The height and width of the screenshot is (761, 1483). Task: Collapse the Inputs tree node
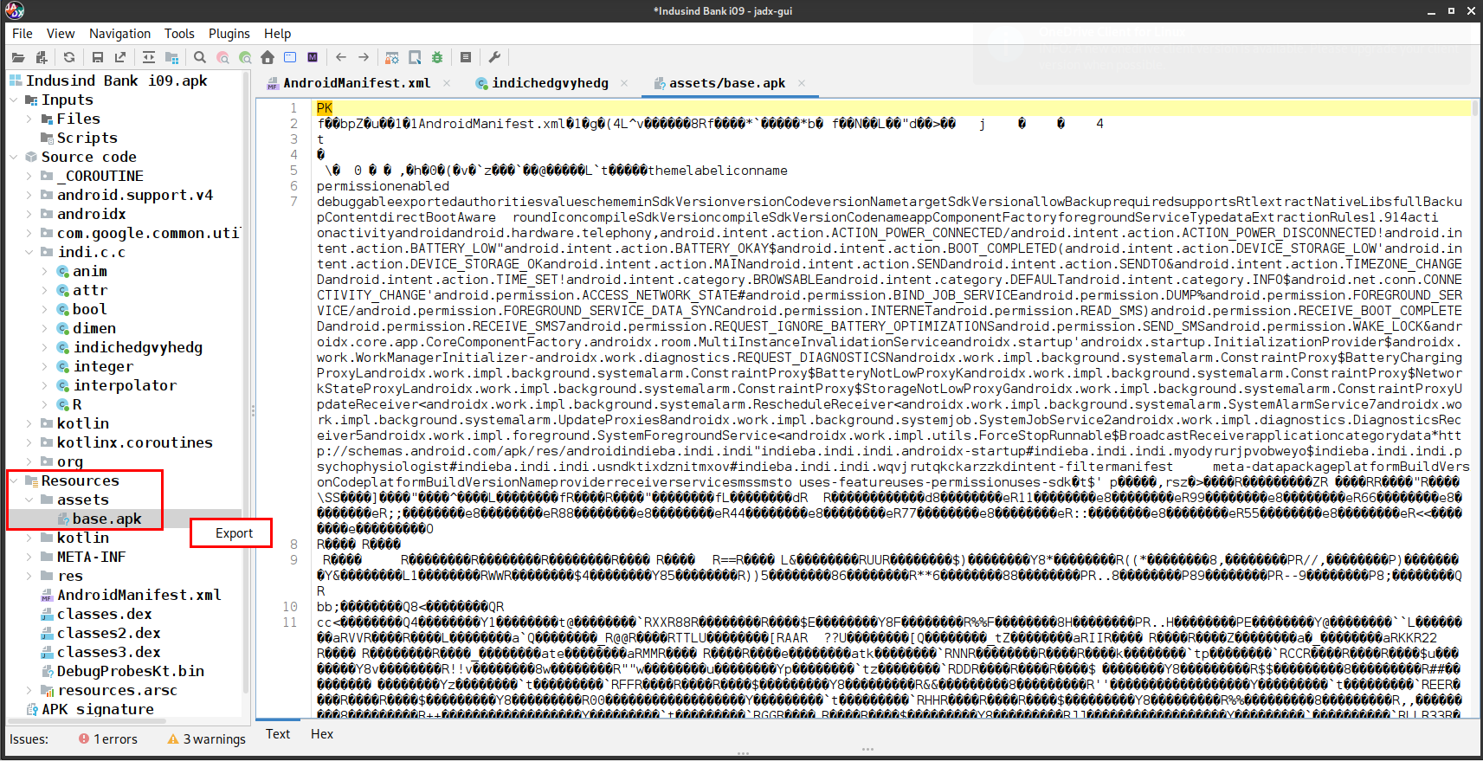point(14,100)
